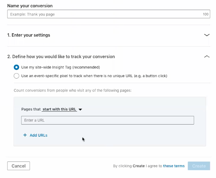Click the 100 character counter in name field
Viewport: 216px width, 178px height.
pos(205,14)
